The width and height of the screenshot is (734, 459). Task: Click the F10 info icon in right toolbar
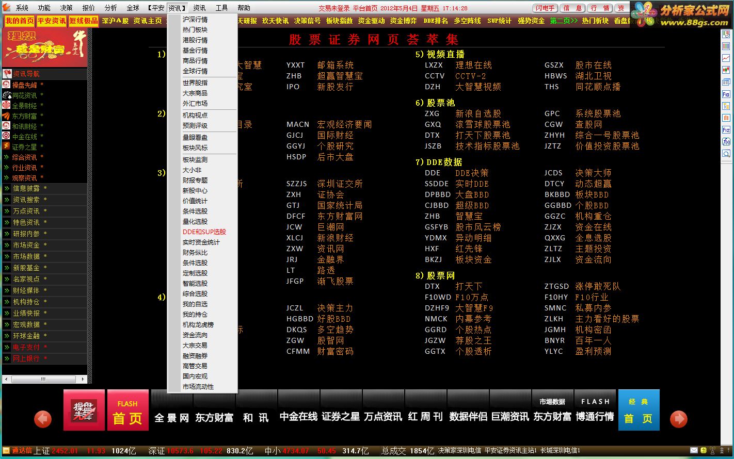pos(726,94)
